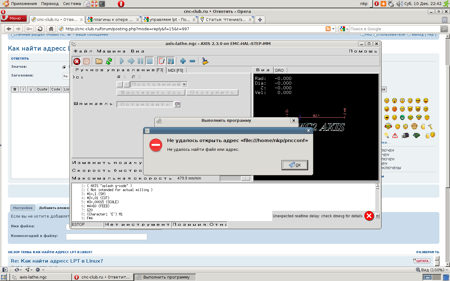Go to Opera home page
Screen dimensions: 450x281
[51, 29]
